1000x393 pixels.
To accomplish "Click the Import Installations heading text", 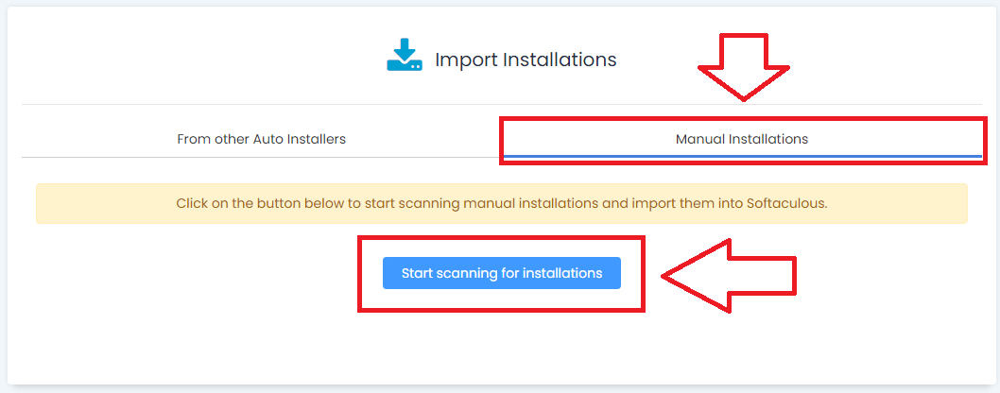I will [526, 60].
